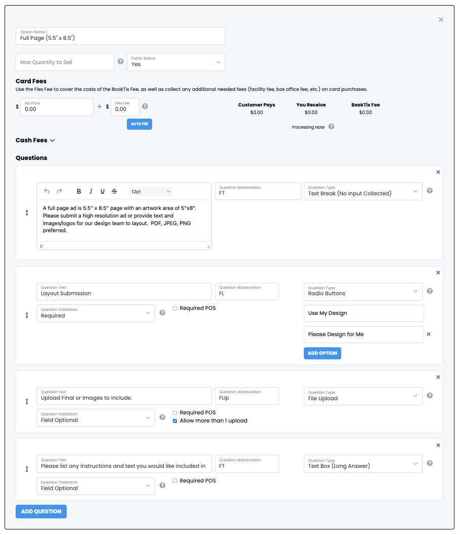Viewport: 460px width, 535px height.
Task: Open the 12pt font size dropdown
Action: pyautogui.click(x=151, y=191)
